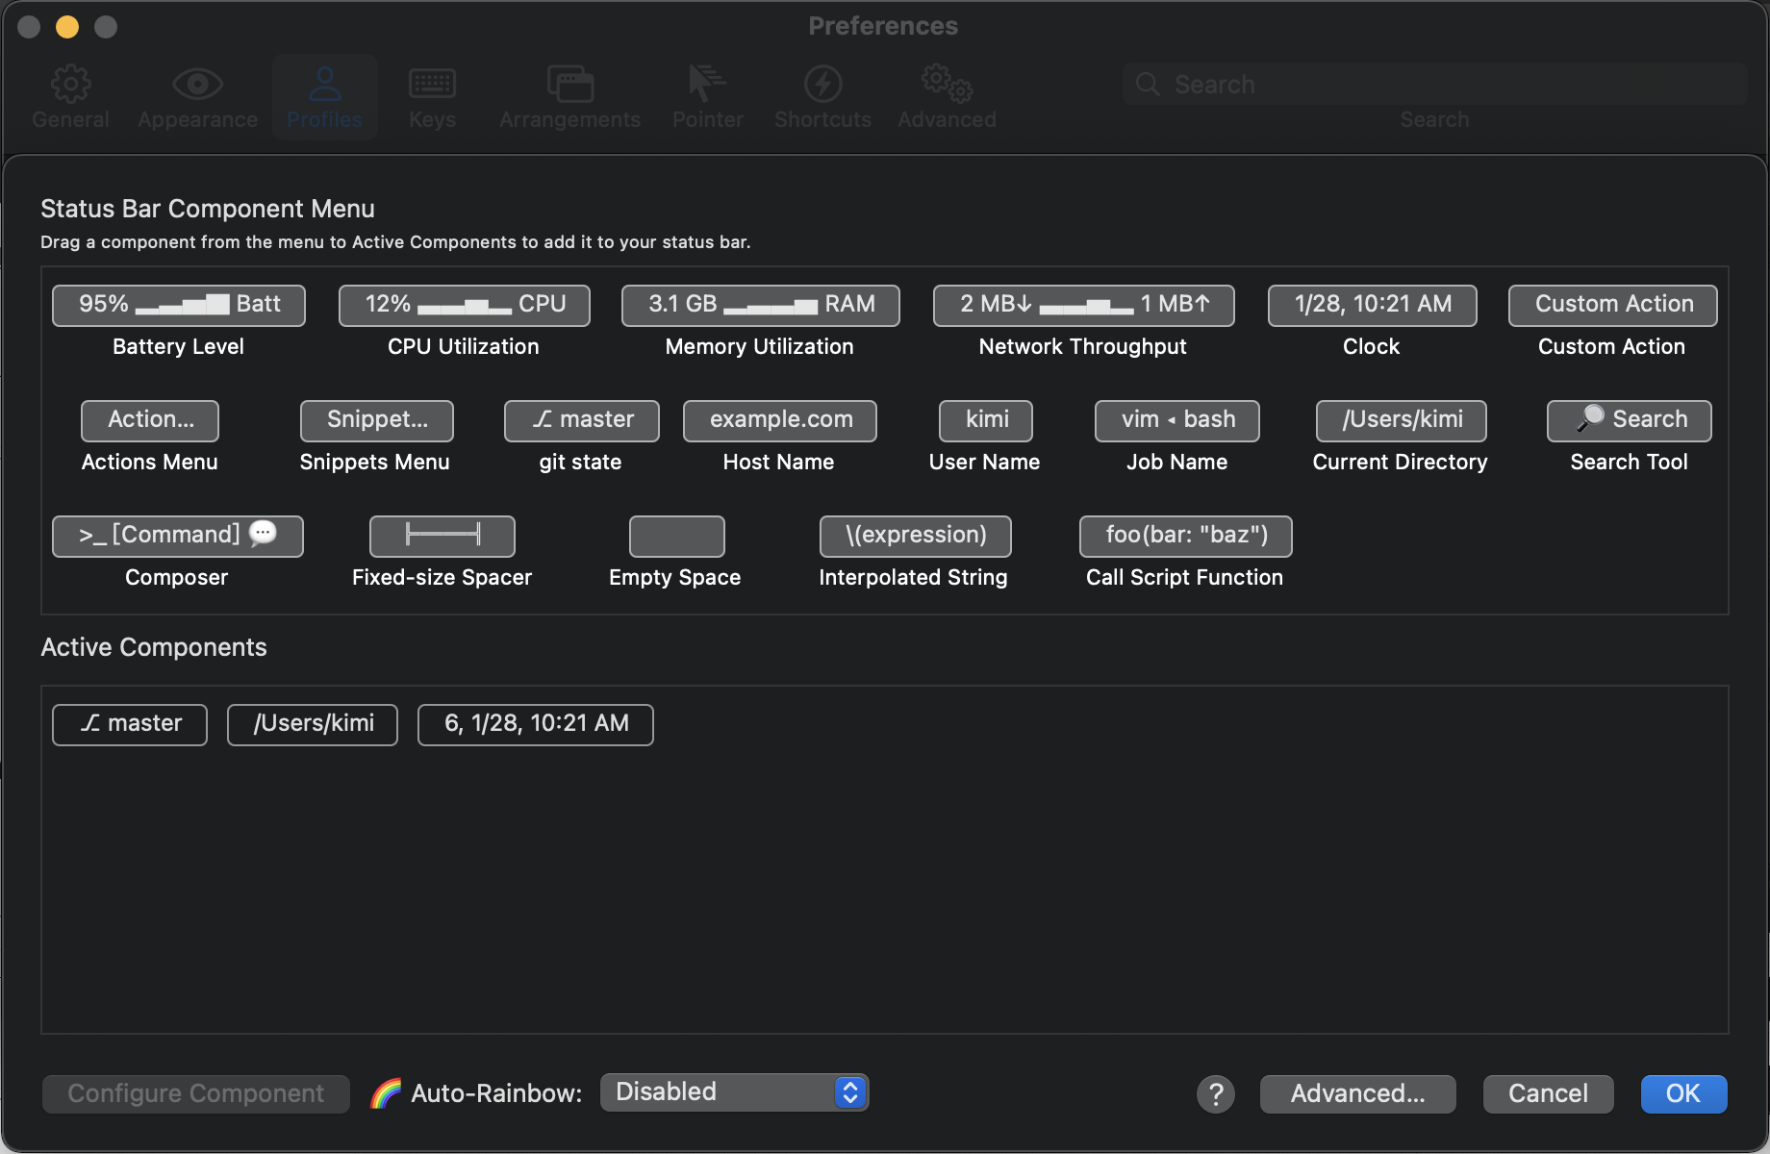Select the CPU Utilization component
Screen dimensions: 1770x1154
coord(464,305)
